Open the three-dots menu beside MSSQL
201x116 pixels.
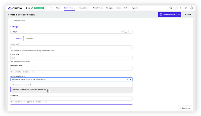[131, 32]
